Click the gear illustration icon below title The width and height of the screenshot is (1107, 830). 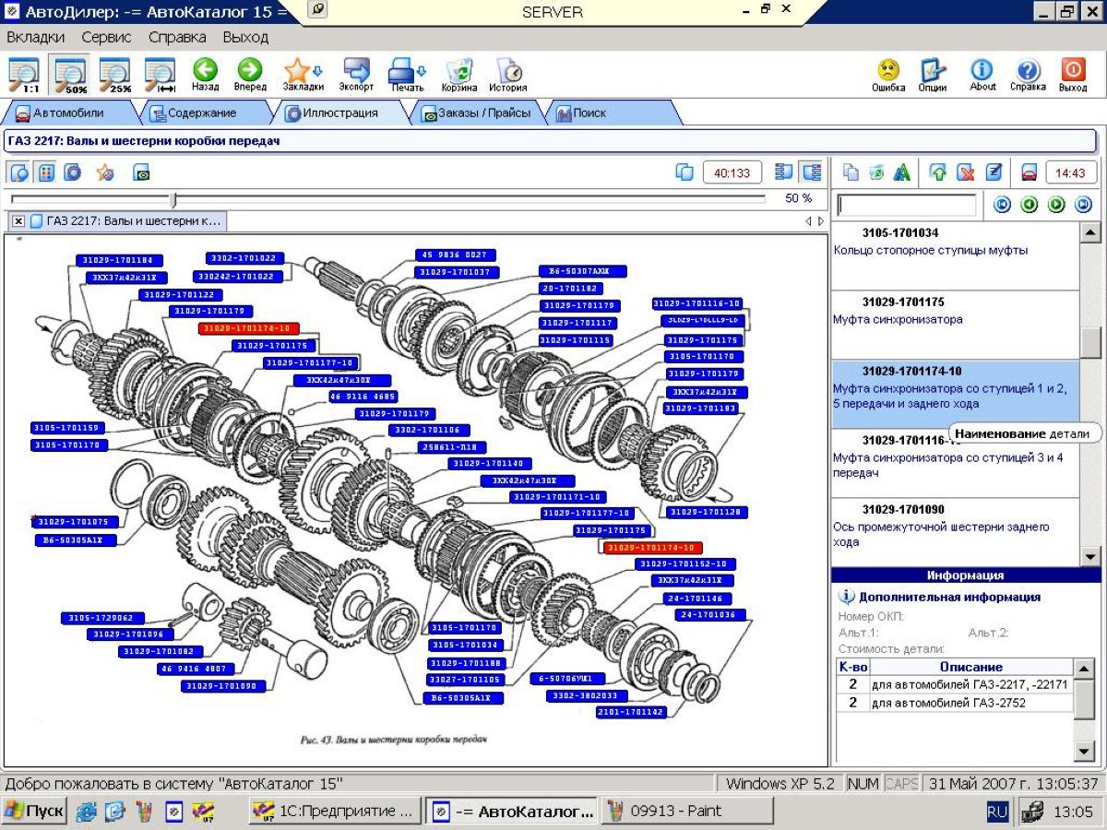tap(73, 172)
